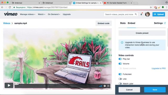This screenshot has width=168, height=95.
Task: Enable the Like switch
Action: tap(120, 79)
